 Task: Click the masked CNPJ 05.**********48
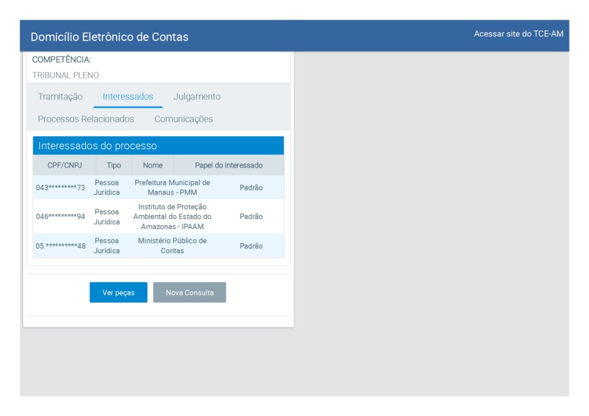point(60,246)
